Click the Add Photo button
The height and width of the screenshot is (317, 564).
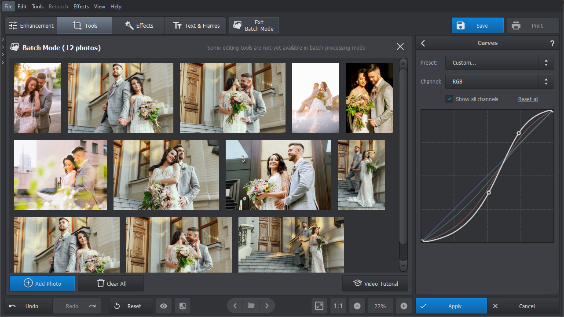tap(42, 284)
